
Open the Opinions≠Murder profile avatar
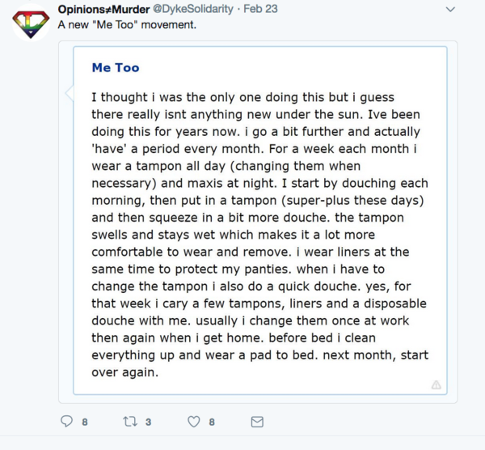point(30,24)
